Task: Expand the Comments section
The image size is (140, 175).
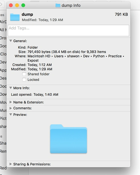Action: (x=11, y=108)
